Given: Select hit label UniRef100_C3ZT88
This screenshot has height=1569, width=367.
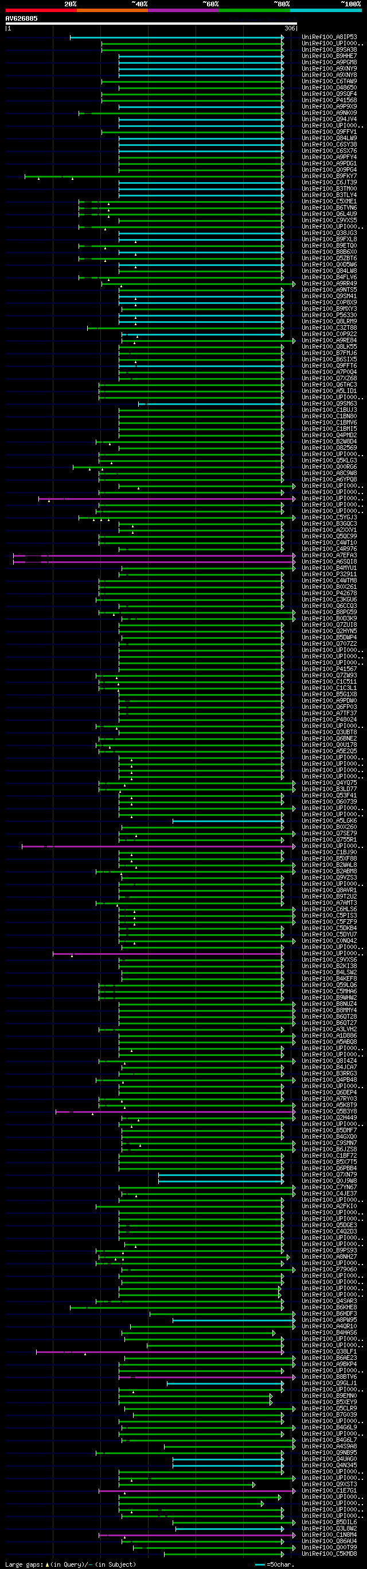Looking at the screenshot, I should [329, 327].
